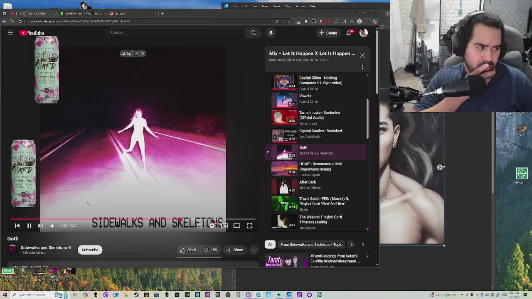The width and height of the screenshot is (532, 299).
Task: Reload the YouTube page
Action: [x=12, y=21]
